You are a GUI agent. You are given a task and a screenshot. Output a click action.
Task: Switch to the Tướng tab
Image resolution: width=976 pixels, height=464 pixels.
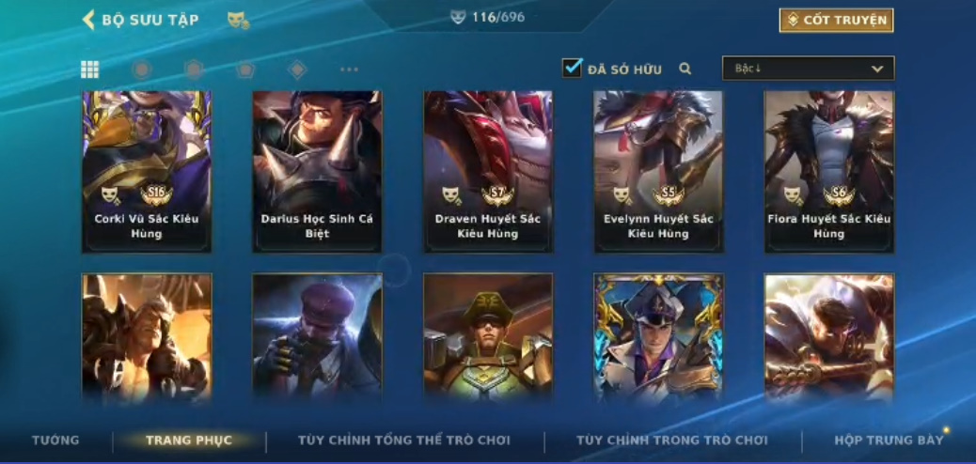tap(56, 441)
